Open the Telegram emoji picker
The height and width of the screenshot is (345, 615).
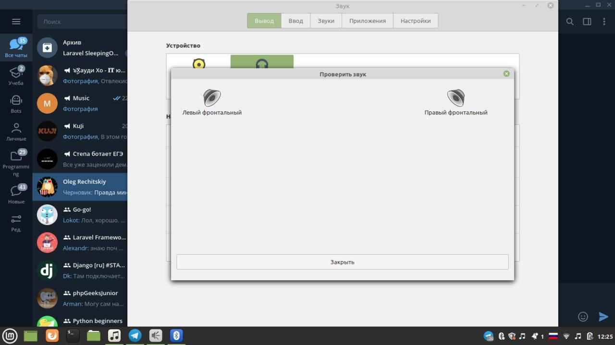[583, 316]
